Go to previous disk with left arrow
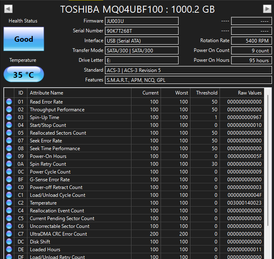This screenshot has width=274, height=259. click(8, 9)
